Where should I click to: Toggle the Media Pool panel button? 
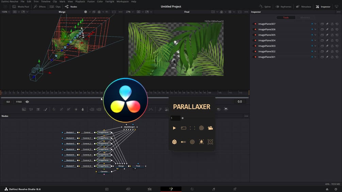pyautogui.click(x=21, y=7)
